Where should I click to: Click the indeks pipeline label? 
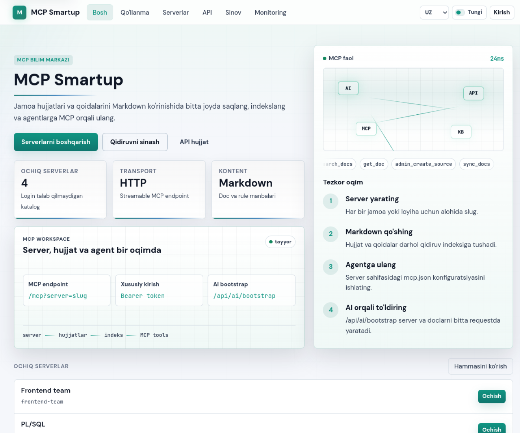113,335
